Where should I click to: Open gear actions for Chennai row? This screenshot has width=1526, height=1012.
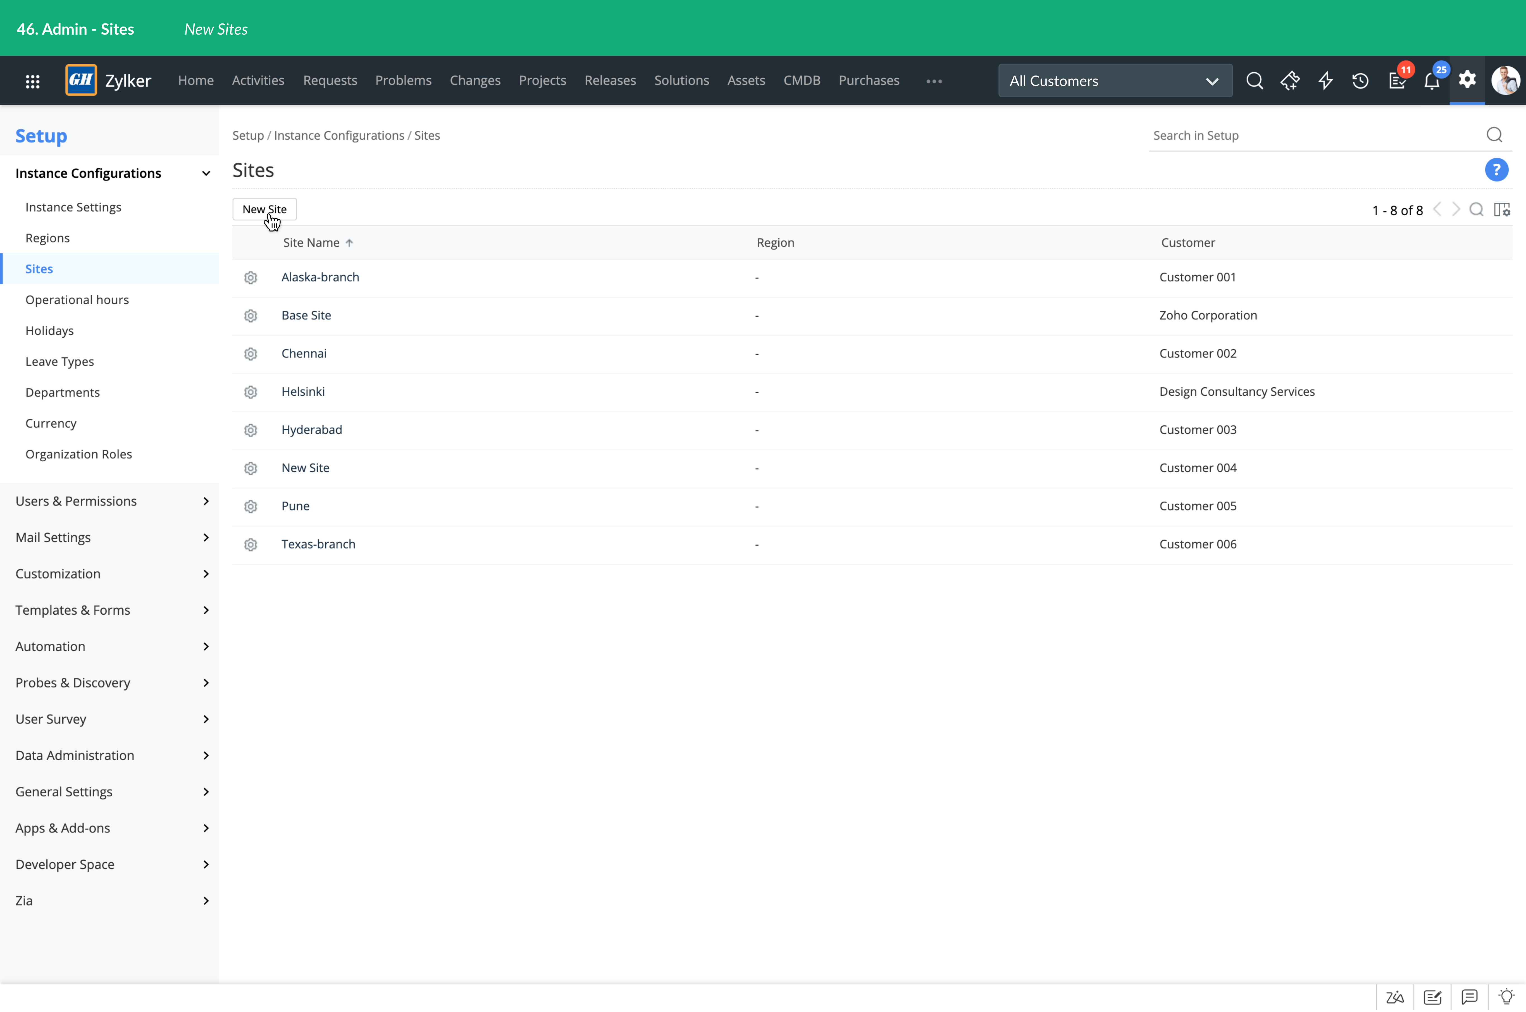click(x=251, y=354)
